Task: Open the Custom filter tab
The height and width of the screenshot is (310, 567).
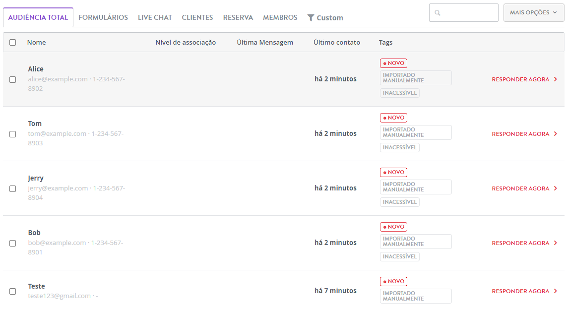Action: 325,18
